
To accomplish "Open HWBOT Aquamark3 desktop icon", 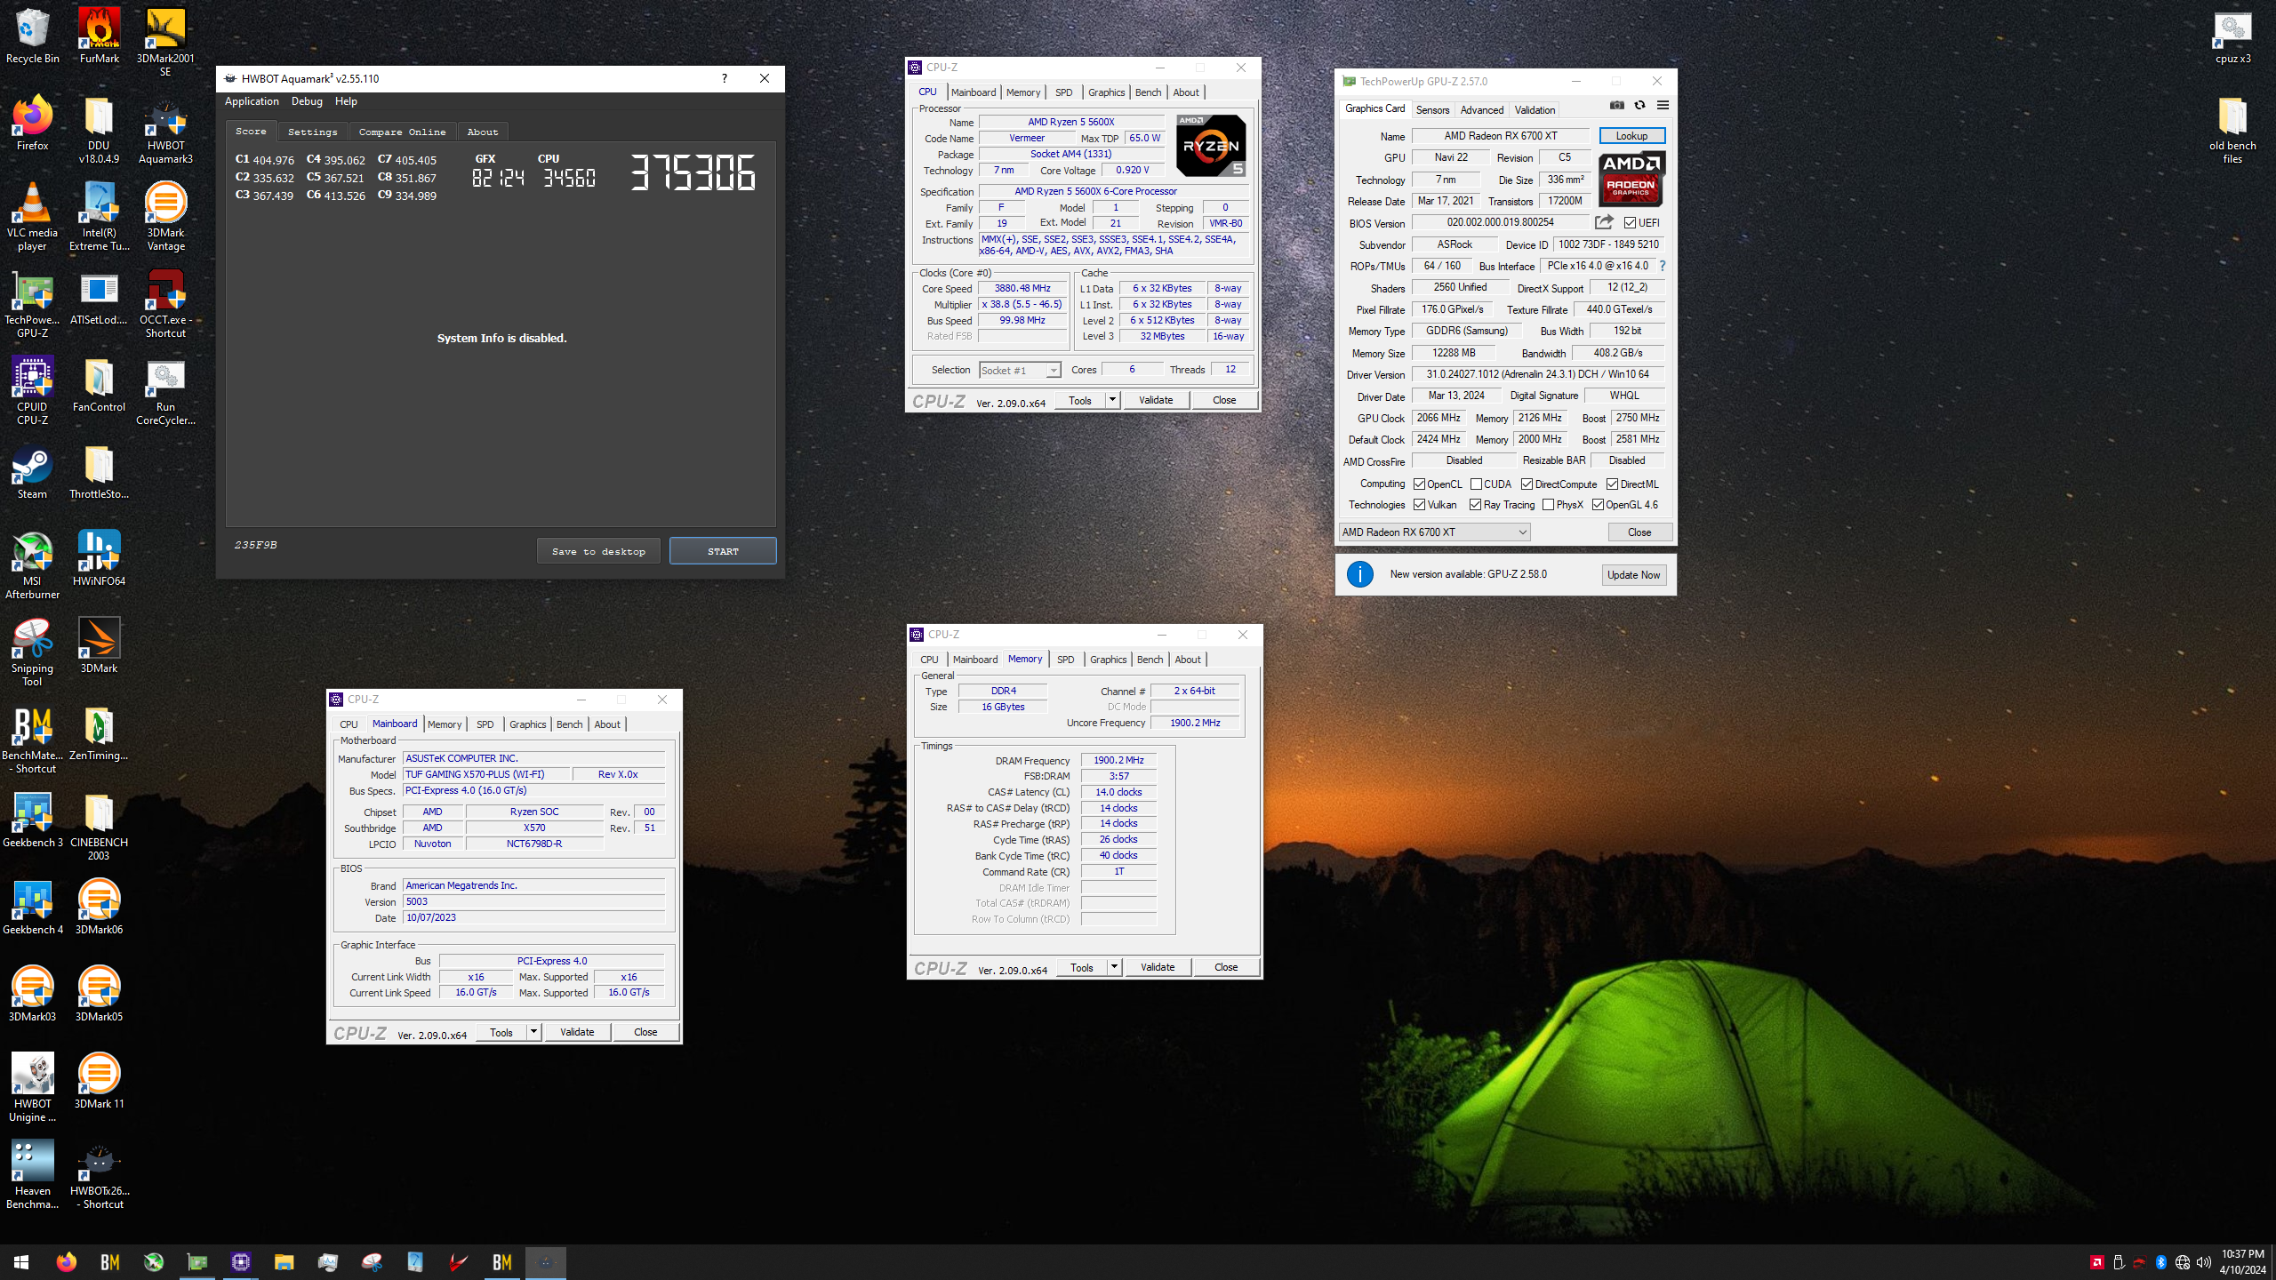I will tap(165, 131).
